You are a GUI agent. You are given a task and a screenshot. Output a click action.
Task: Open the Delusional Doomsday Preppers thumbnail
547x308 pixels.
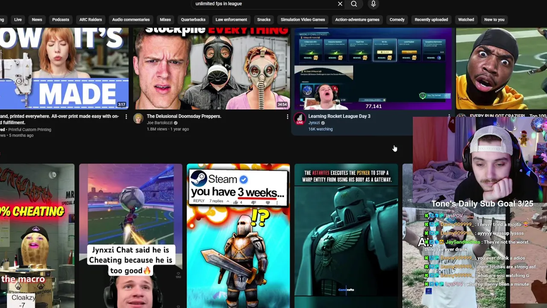click(x=211, y=68)
